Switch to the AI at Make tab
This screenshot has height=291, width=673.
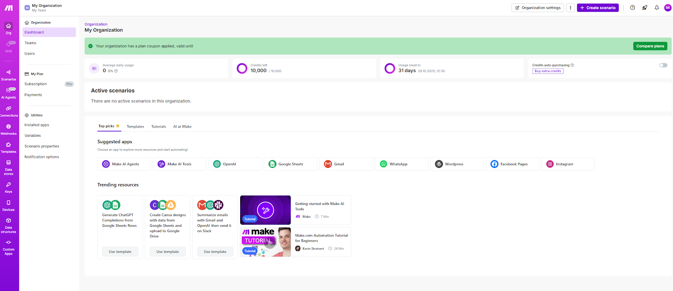pos(182,126)
